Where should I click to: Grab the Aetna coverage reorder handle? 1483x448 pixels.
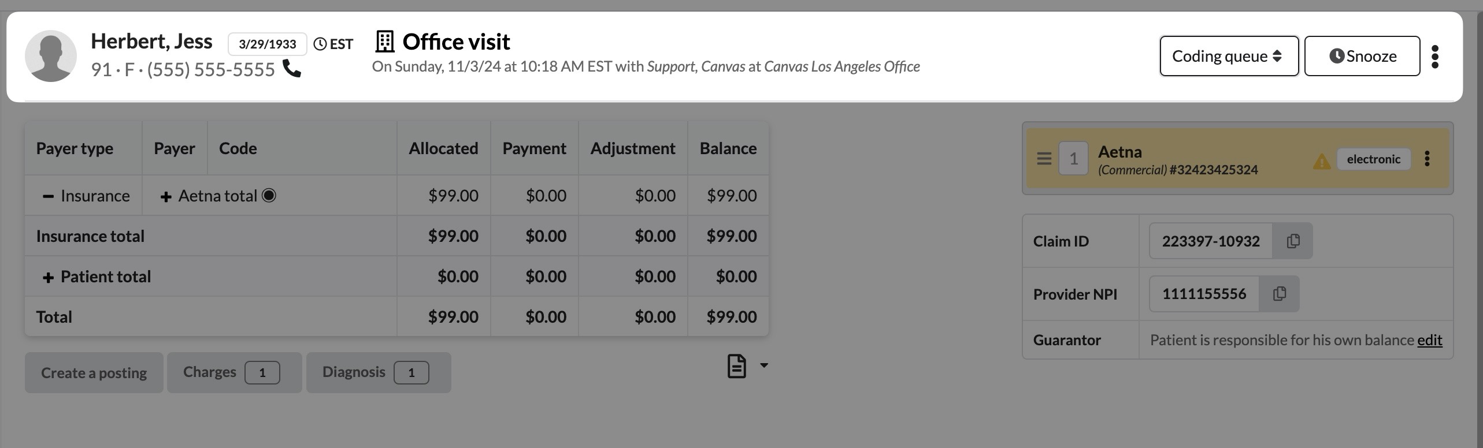coord(1044,158)
